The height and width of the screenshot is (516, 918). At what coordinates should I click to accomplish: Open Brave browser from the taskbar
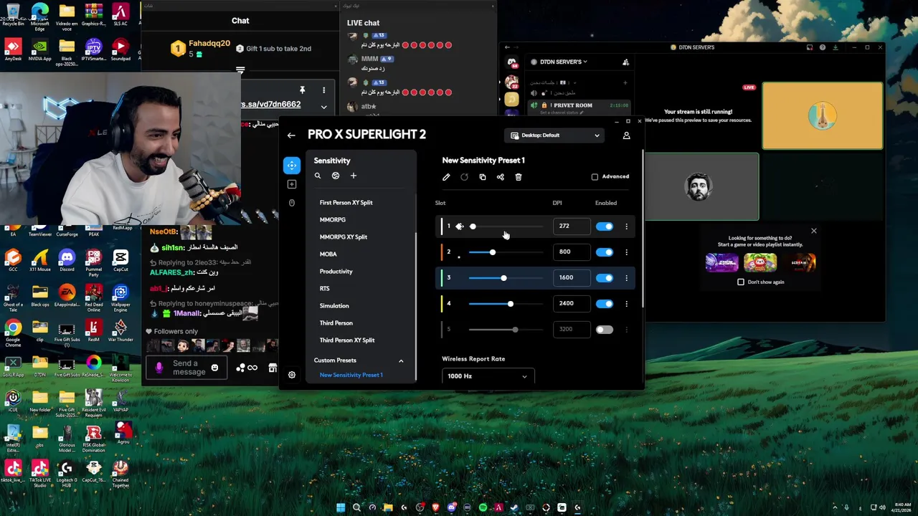(x=435, y=507)
